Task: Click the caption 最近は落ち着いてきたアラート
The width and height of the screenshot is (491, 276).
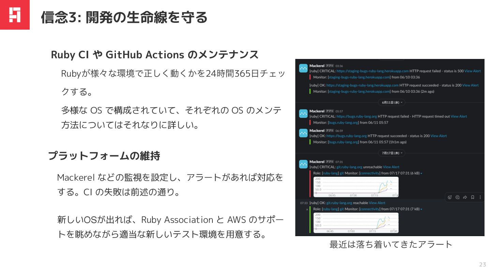Action: click(391, 244)
